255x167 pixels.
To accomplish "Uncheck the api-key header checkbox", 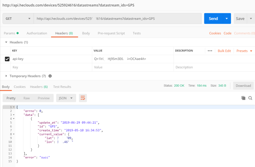I will (7, 59).
